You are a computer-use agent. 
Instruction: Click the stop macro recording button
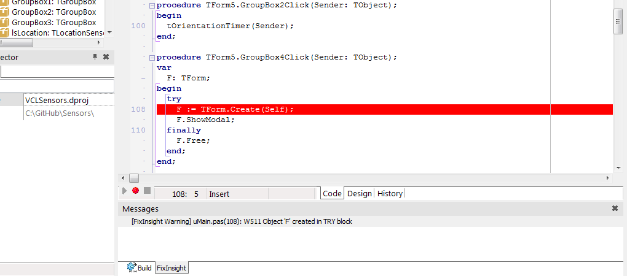pyautogui.click(x=147, y=191)
